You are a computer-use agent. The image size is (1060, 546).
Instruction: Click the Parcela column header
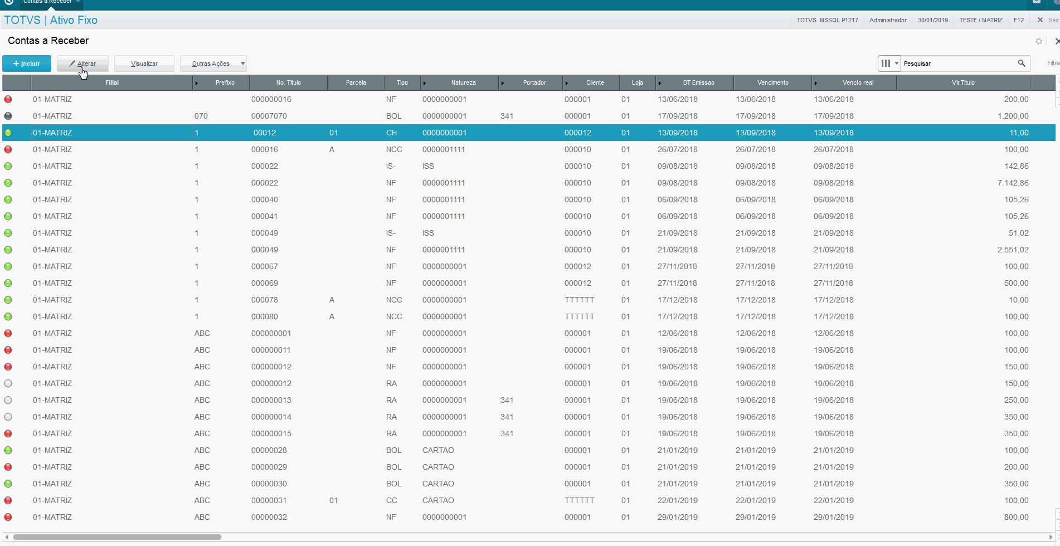[356, 82]
